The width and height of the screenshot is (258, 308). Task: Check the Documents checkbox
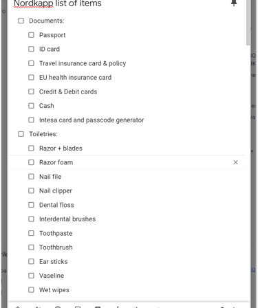click(x=21, y=21)
